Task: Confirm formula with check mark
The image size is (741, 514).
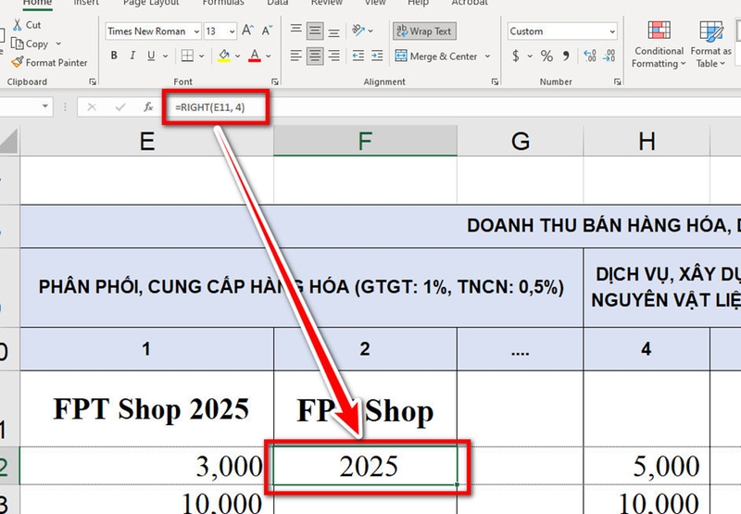Action: click(120, 107)
